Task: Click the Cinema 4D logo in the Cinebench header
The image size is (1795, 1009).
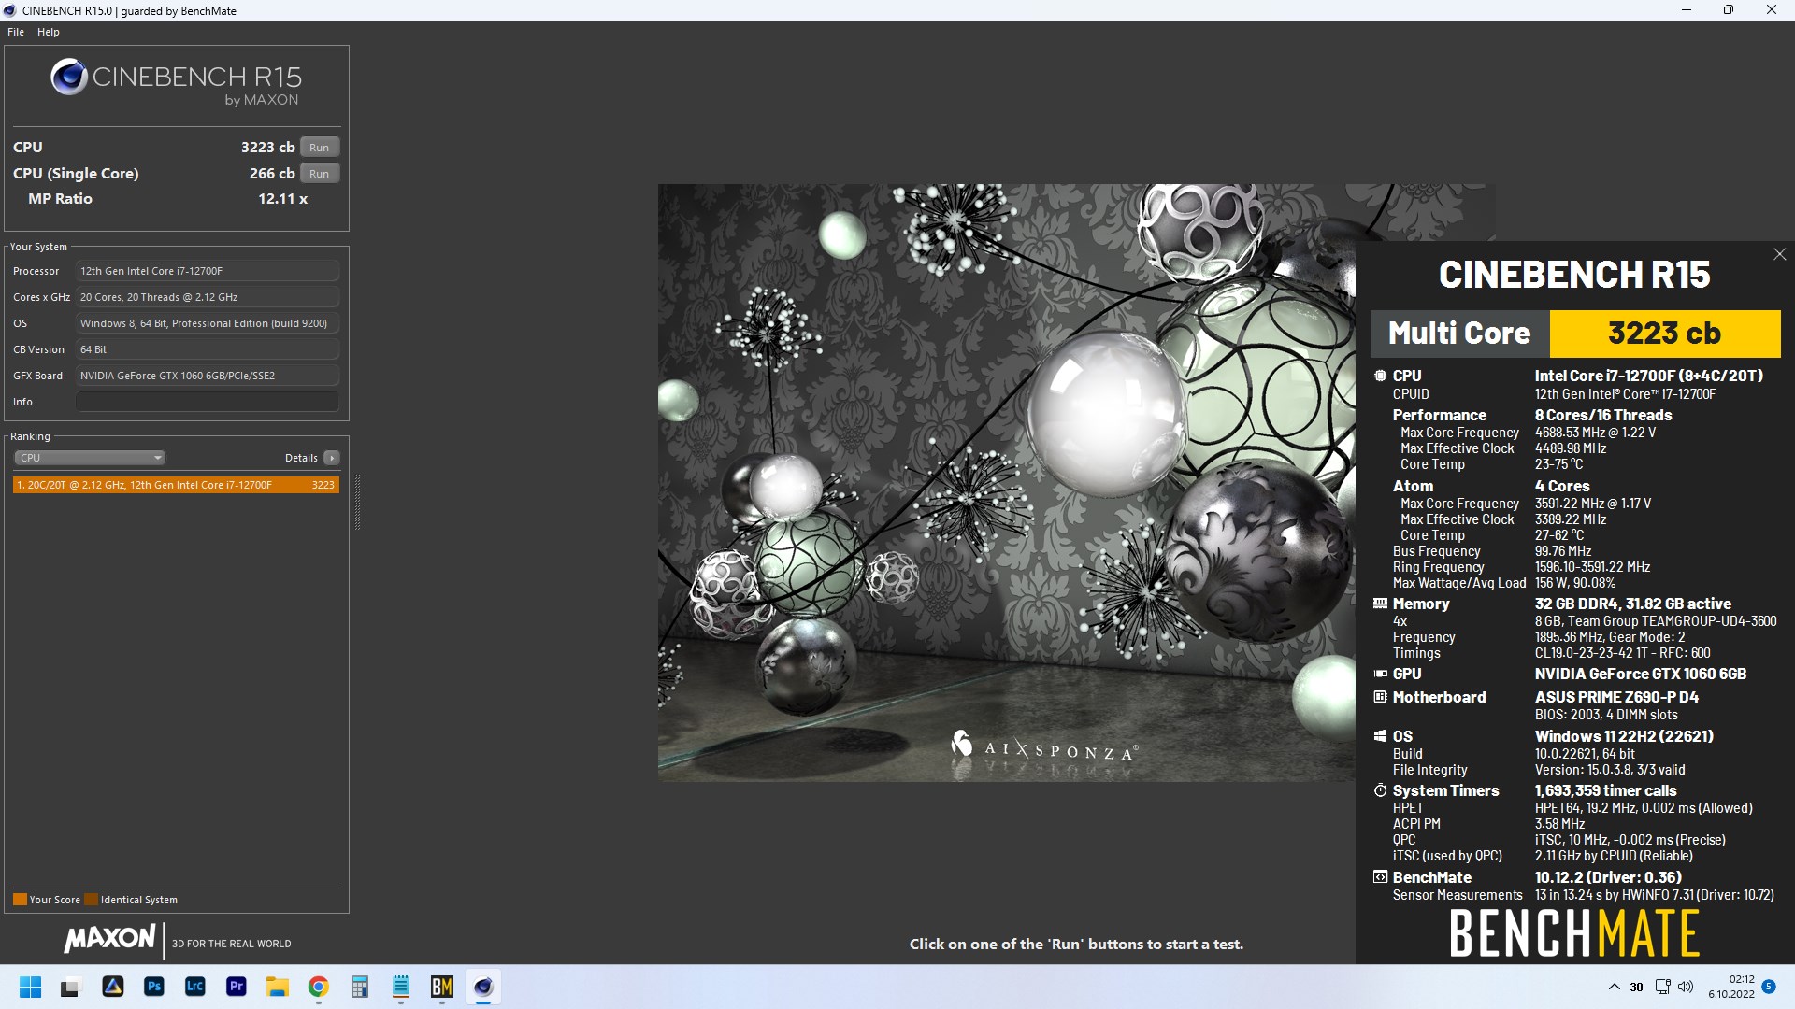Action: (x=68, y=78)
